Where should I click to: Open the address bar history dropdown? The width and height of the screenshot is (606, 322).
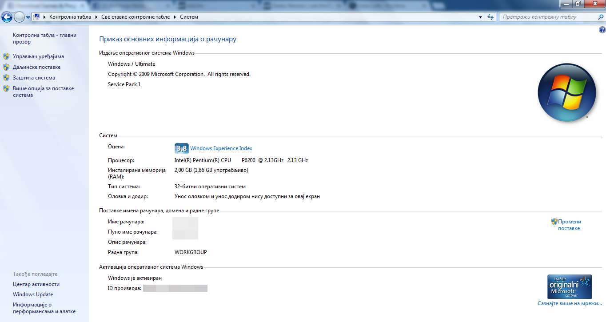click(x=481, y=17)
